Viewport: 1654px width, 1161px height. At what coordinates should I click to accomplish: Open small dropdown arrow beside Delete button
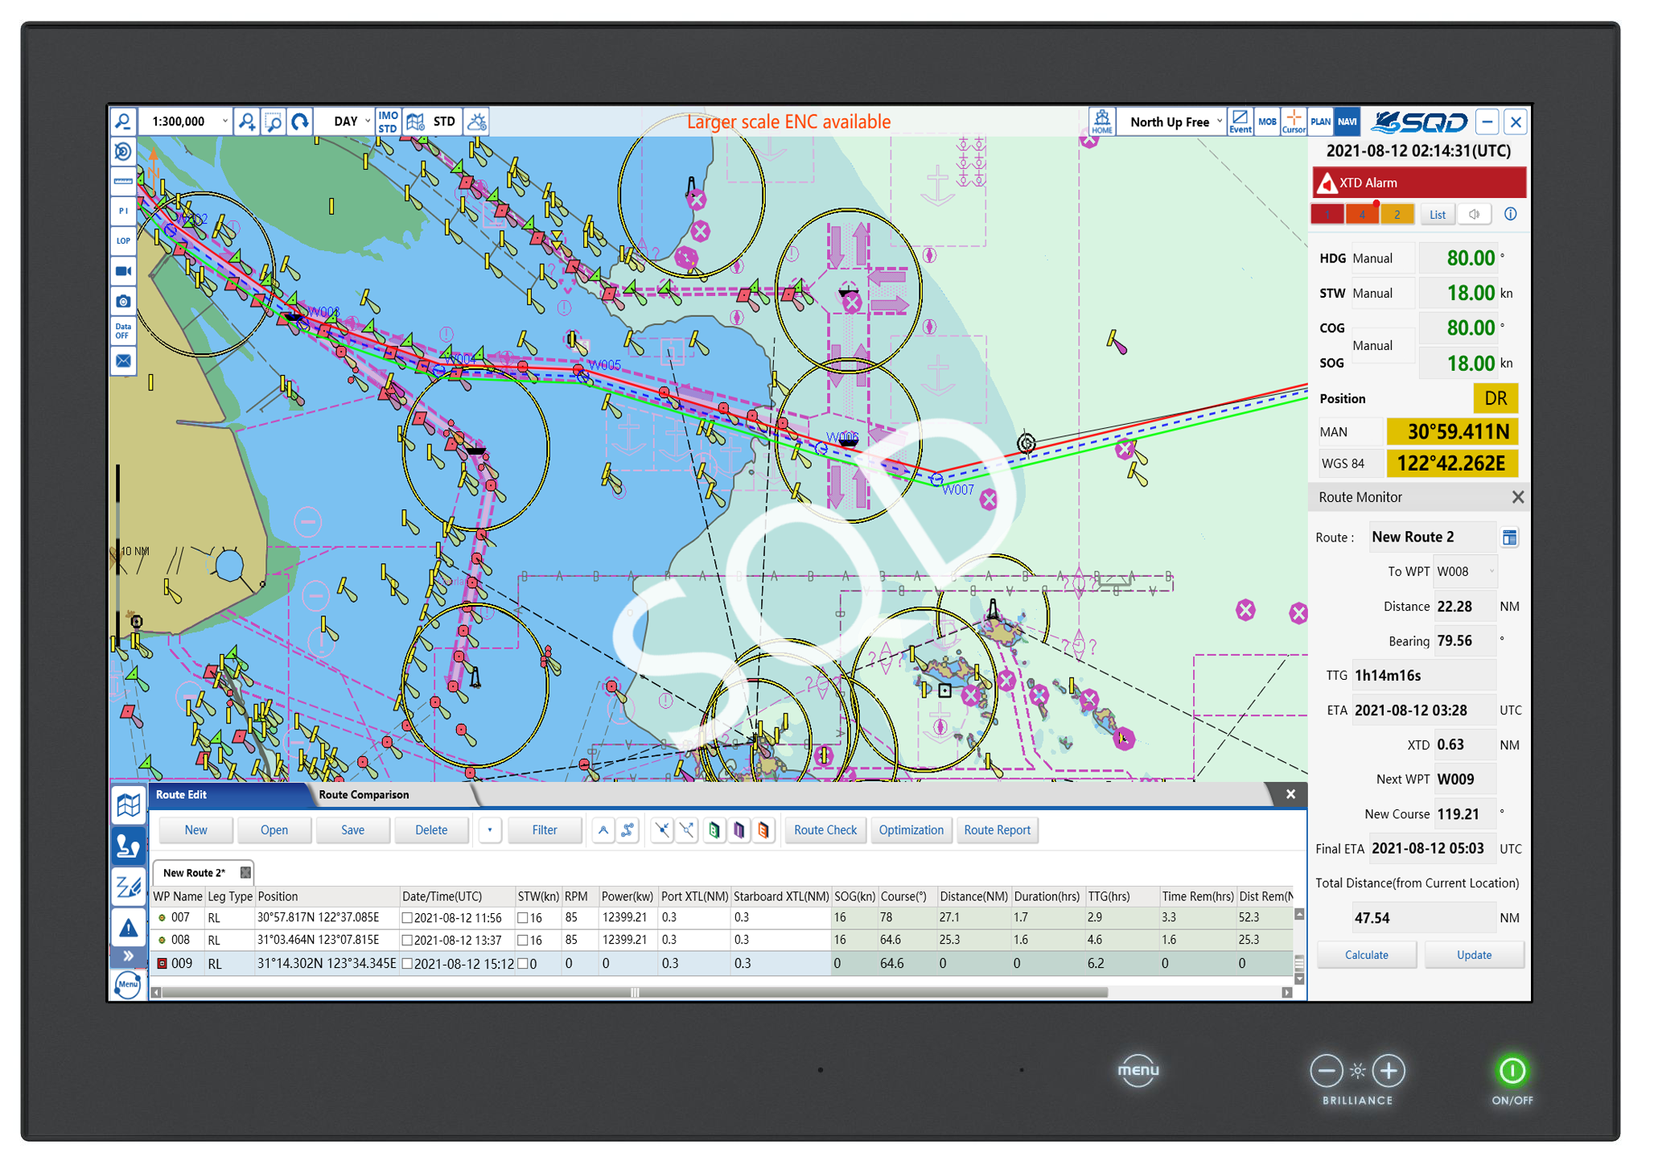[489, 830]
